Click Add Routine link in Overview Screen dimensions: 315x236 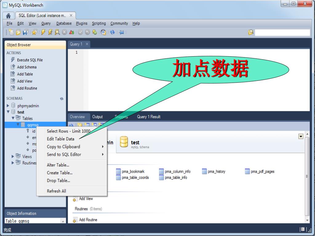click(88, 220)
